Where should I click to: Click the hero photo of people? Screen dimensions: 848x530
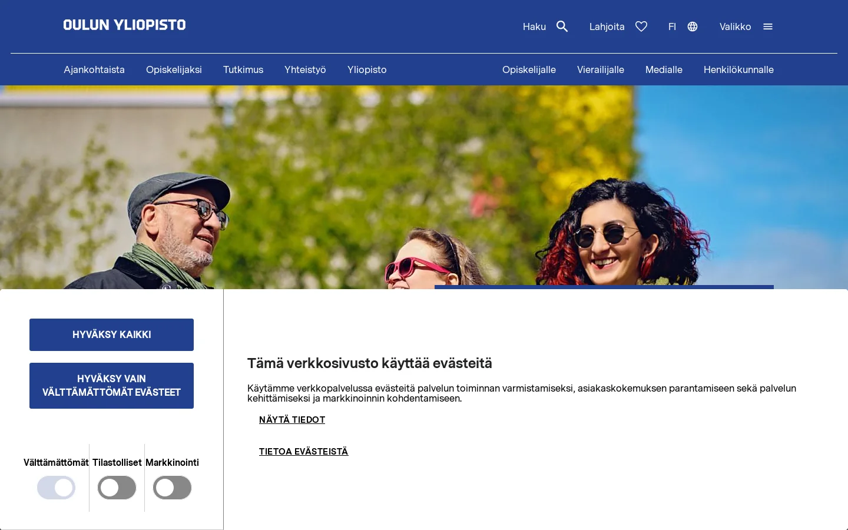click(x=424, y=187)
